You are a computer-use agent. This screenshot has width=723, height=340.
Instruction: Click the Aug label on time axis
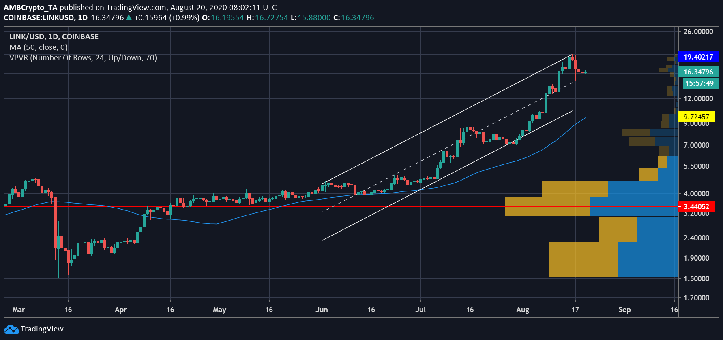click(522, 310)
